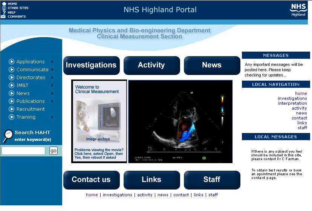Click the Search HAHT magnifying glass icon
Image resolution: width=312 pixels, height=211 pixels.
pos(8,136)
